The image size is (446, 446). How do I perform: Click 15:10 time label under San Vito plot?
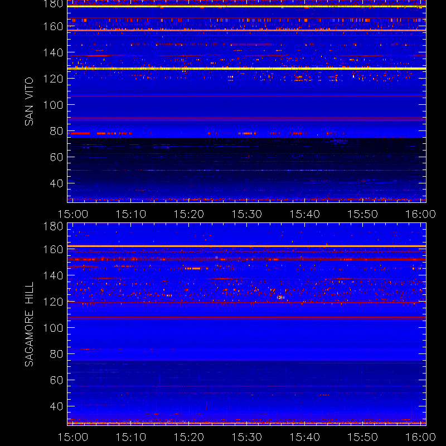(x=131, y=214)
